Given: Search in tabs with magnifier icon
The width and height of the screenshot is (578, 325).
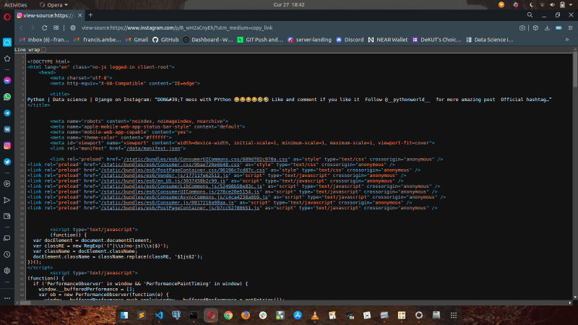Looking at the screenshot, I should tap(530, 15).
